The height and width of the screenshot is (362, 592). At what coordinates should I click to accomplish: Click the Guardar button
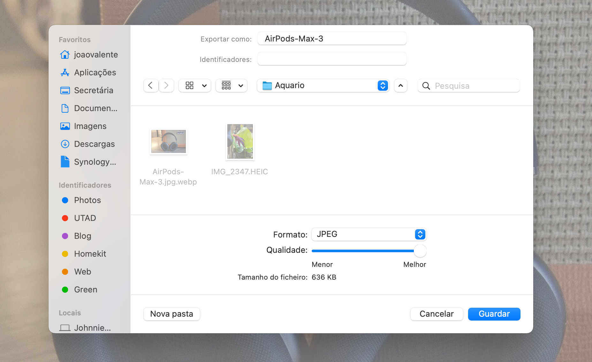(494, 314)
